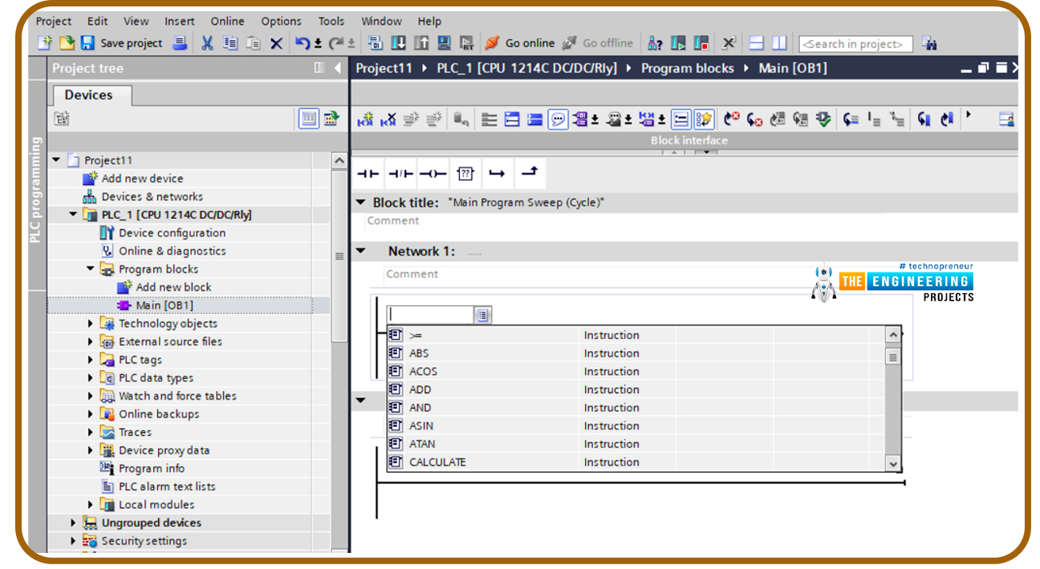Collapse the Network 1 triangle
The image size is (1040, 569).
(x=360, y=251)
